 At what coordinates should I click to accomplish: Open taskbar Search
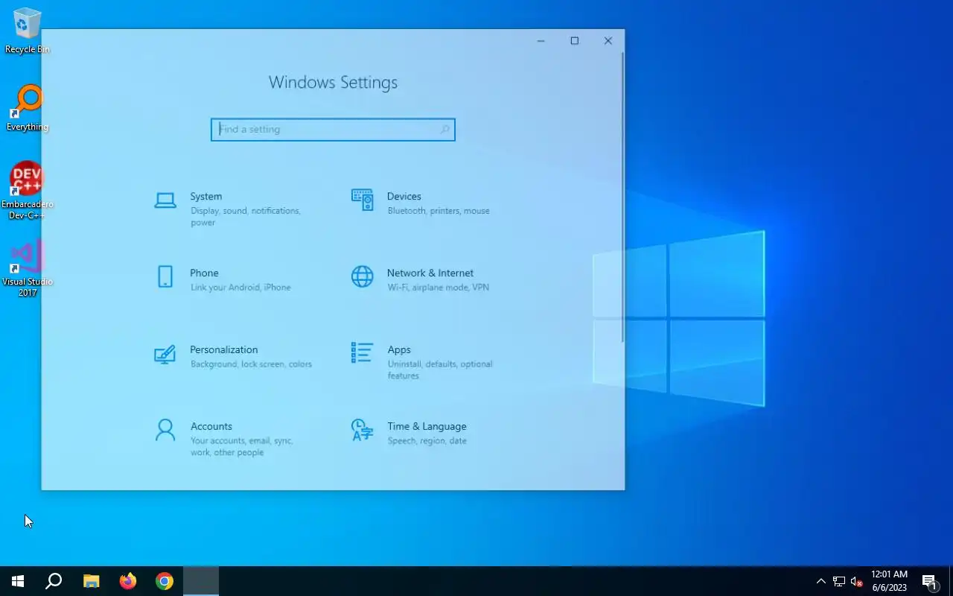[x=54, y=581]
